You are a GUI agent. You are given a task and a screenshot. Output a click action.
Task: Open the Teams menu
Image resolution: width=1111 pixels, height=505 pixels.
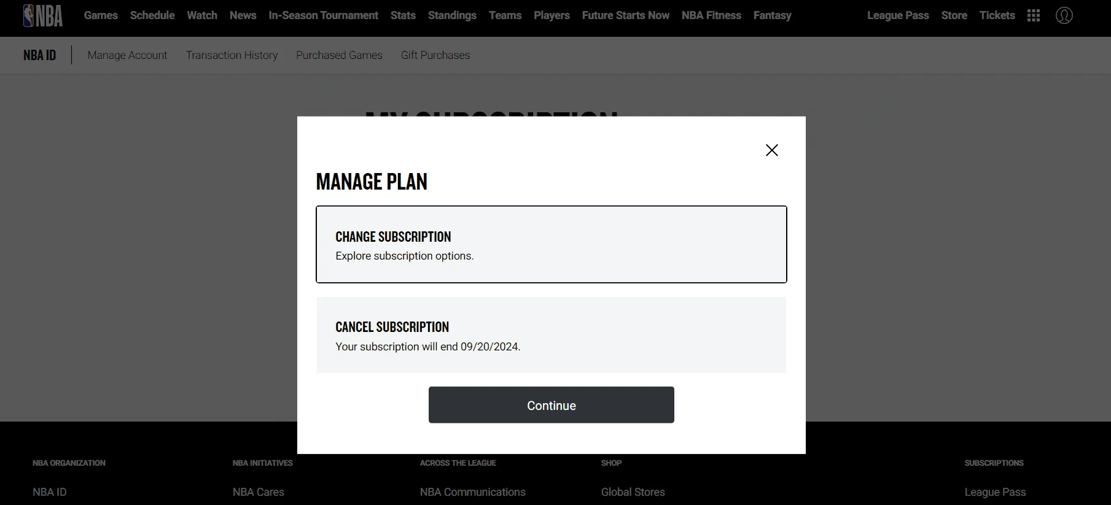505,15
